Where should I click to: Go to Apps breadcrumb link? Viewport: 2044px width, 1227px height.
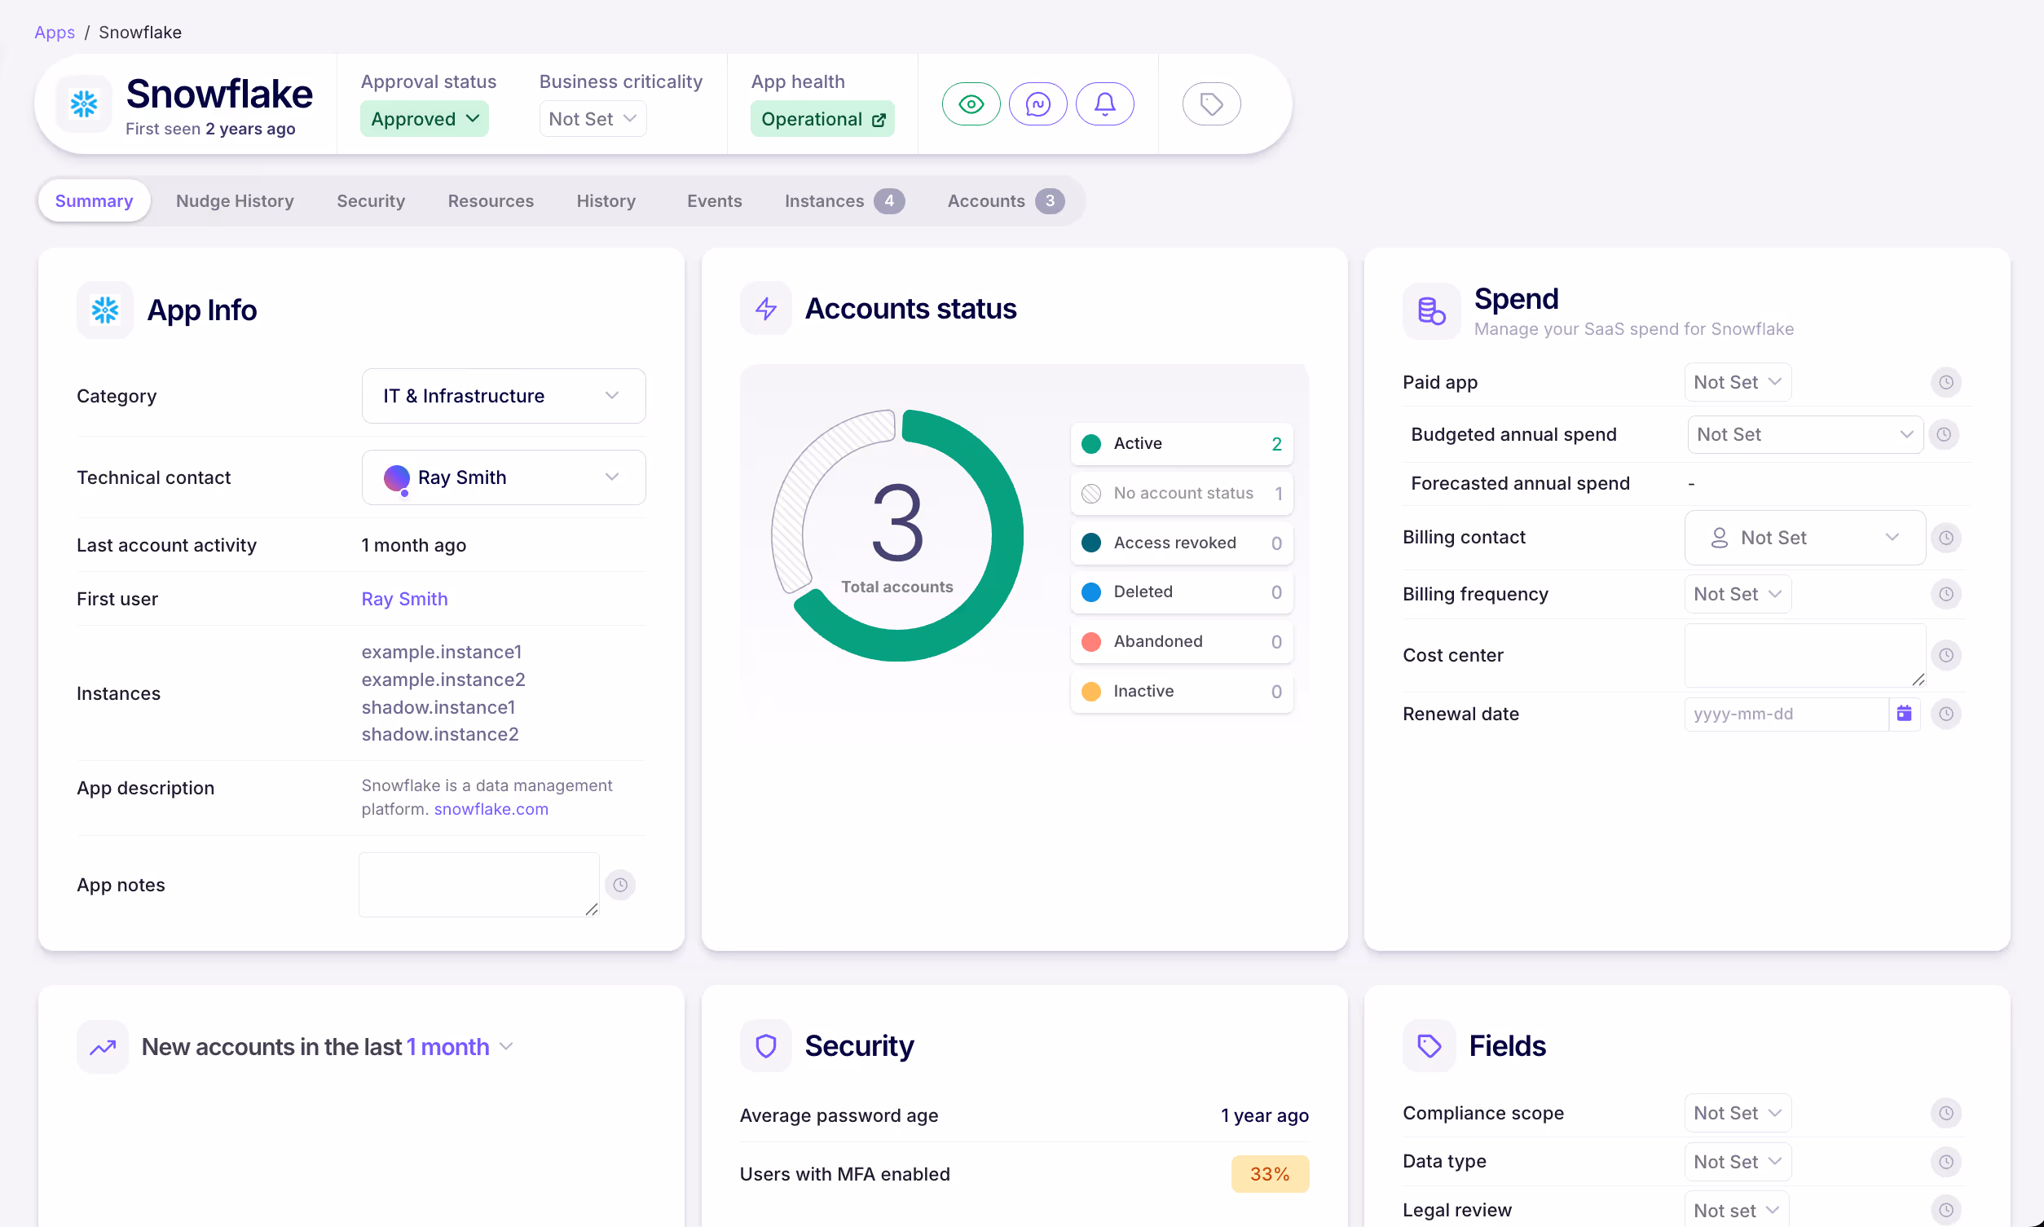tap(55, 33)
